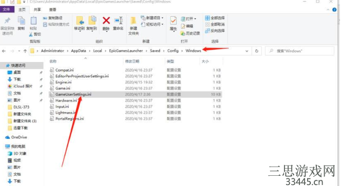341x186 pixels.
Task: Click the Pin to Quick access icon
Action: pos(7,21)
